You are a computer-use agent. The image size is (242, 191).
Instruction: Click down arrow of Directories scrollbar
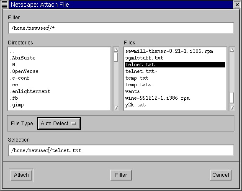116,108
